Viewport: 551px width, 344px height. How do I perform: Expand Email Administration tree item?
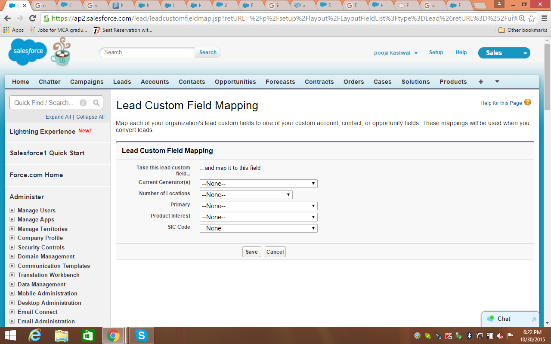[x=12, y=321]
